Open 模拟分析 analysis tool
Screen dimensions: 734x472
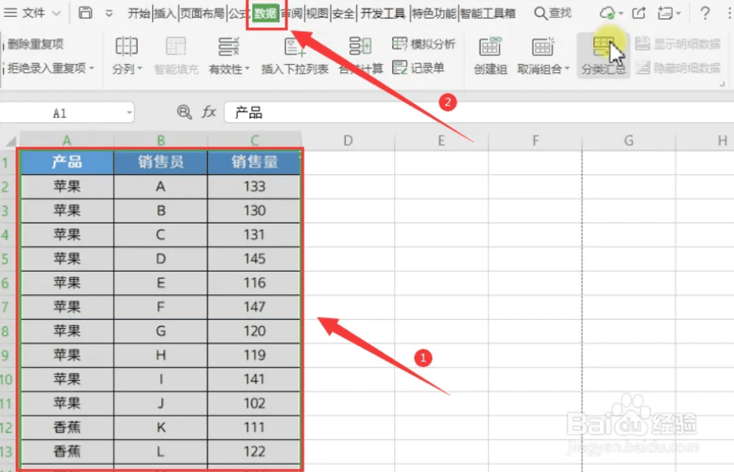pos(424,44)
